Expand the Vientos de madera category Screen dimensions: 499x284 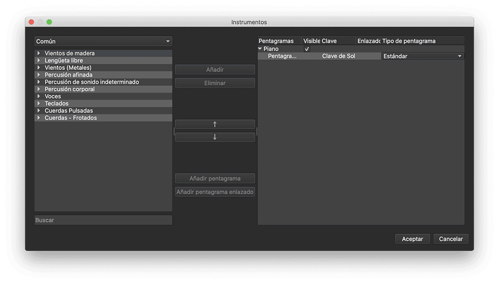point(39,53)
